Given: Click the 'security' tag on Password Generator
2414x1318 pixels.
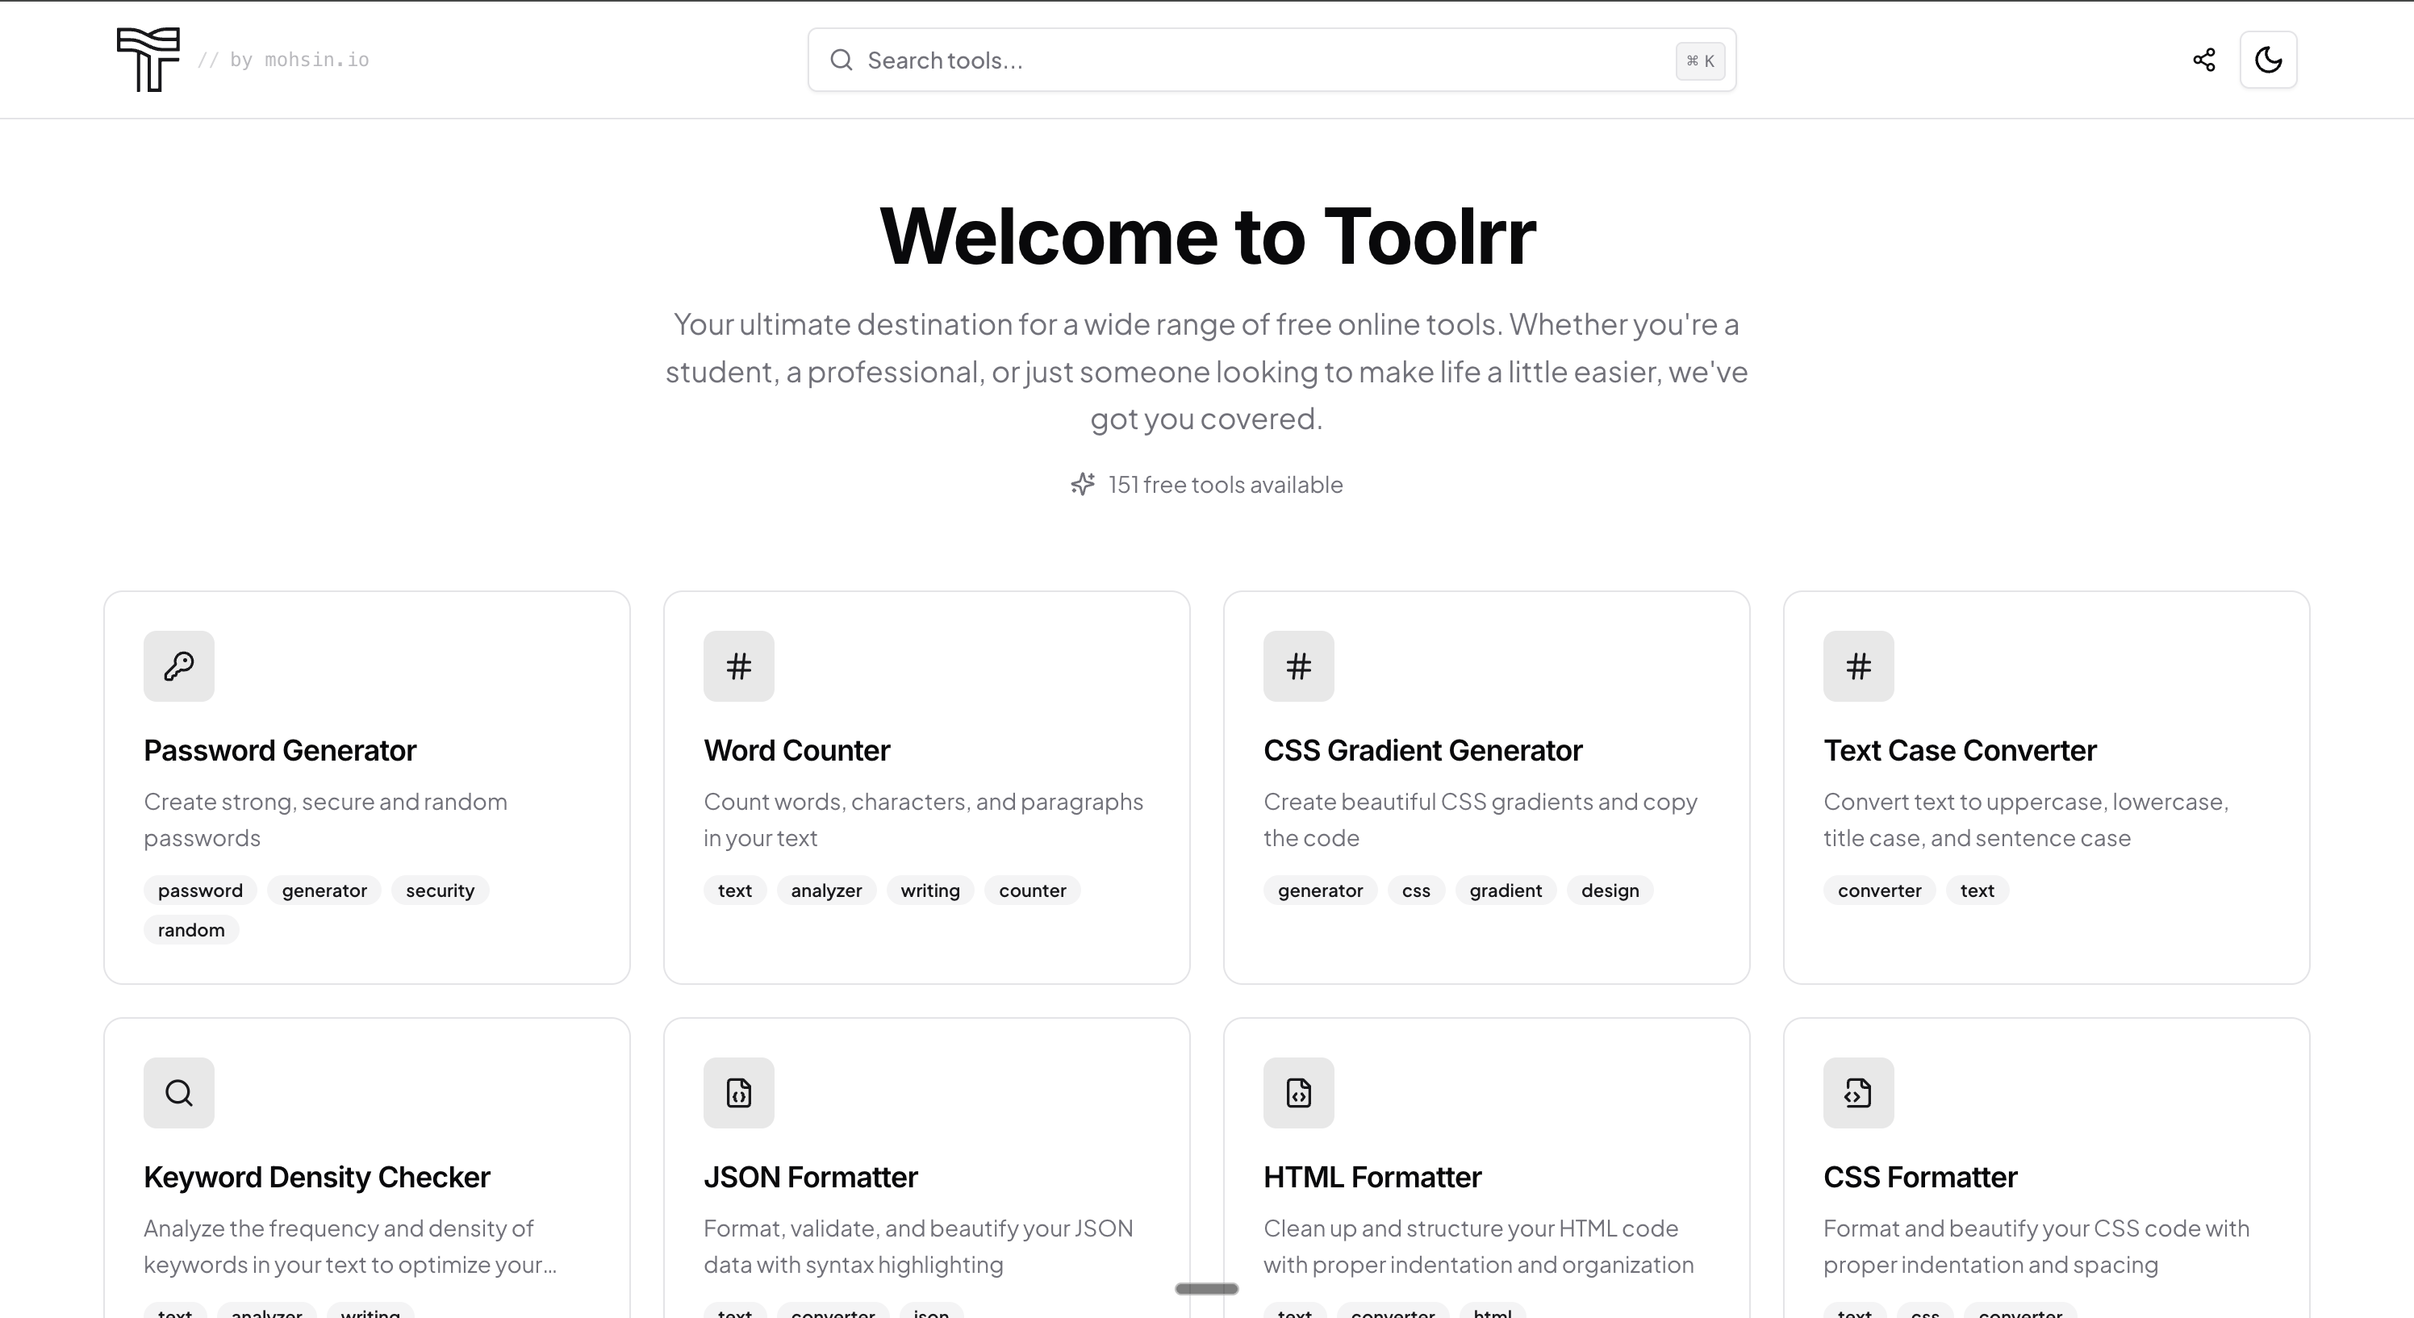Looking at the screenshot, I should 439,890.
